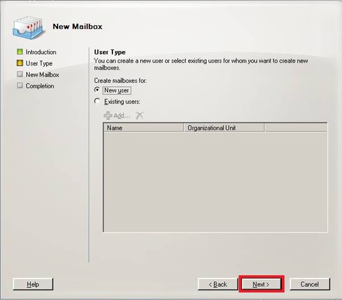Click the User Type step in sidebar

(x=39, y=64)
